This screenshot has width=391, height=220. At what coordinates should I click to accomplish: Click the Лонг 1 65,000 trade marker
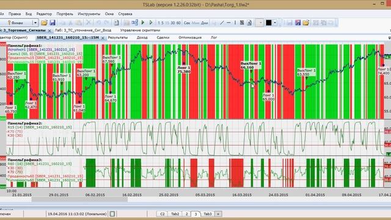269,97
